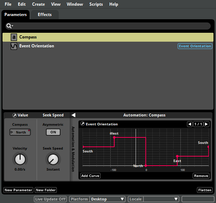Image resolution: width=216 pixels, height=203 pixels.
Task: Click the Event Orientation curve link icon
Action: [83, 124]
